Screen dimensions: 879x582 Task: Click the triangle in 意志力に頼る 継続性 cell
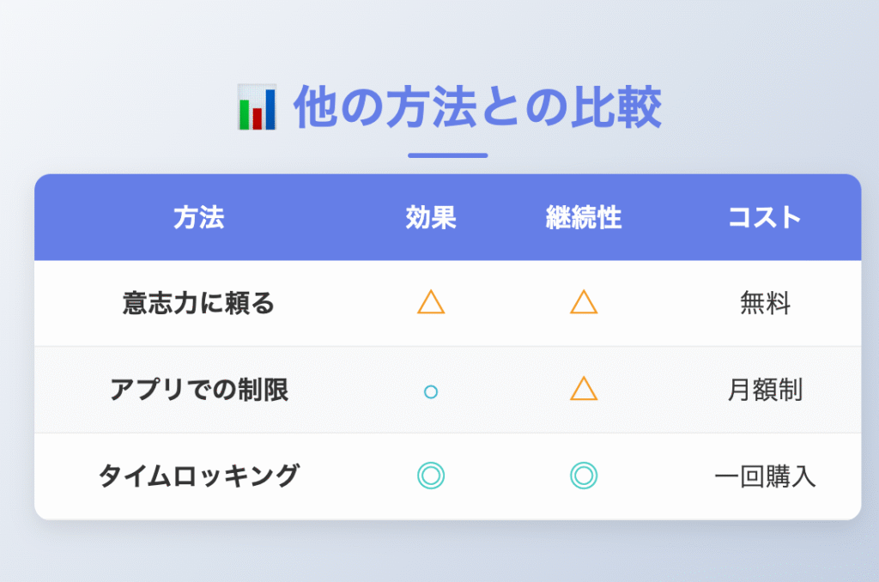(x=584, y=301)
